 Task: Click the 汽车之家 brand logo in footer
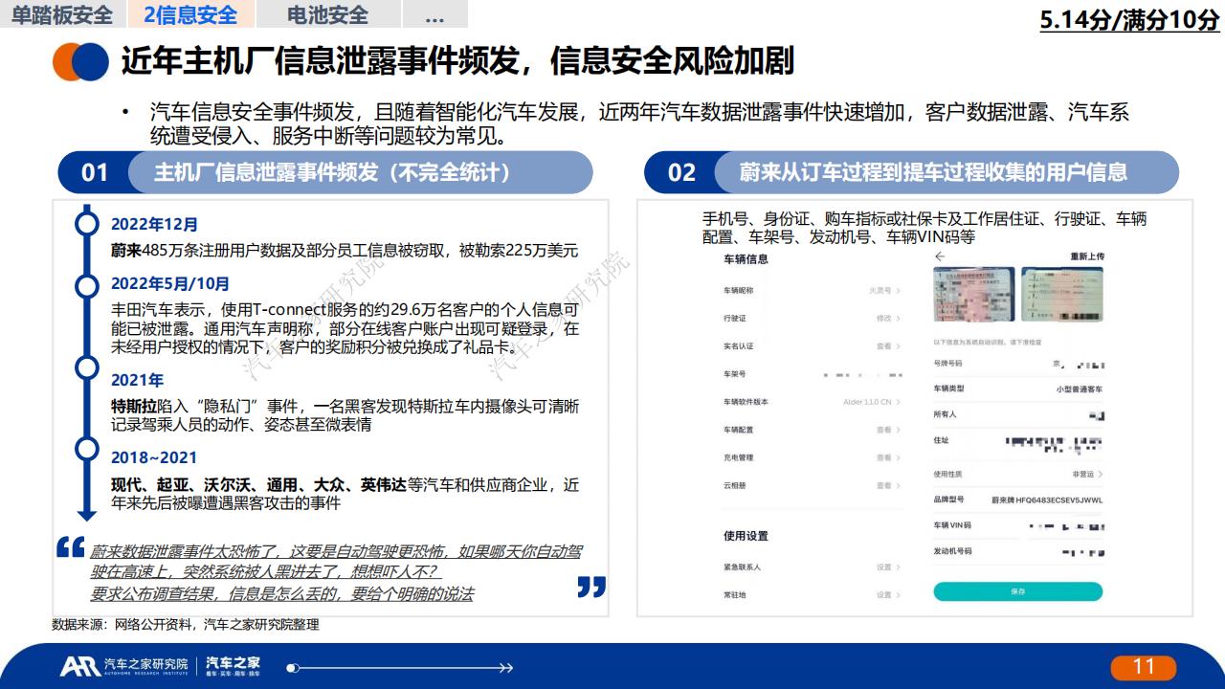pyautogui.click(x=233, y=667)
